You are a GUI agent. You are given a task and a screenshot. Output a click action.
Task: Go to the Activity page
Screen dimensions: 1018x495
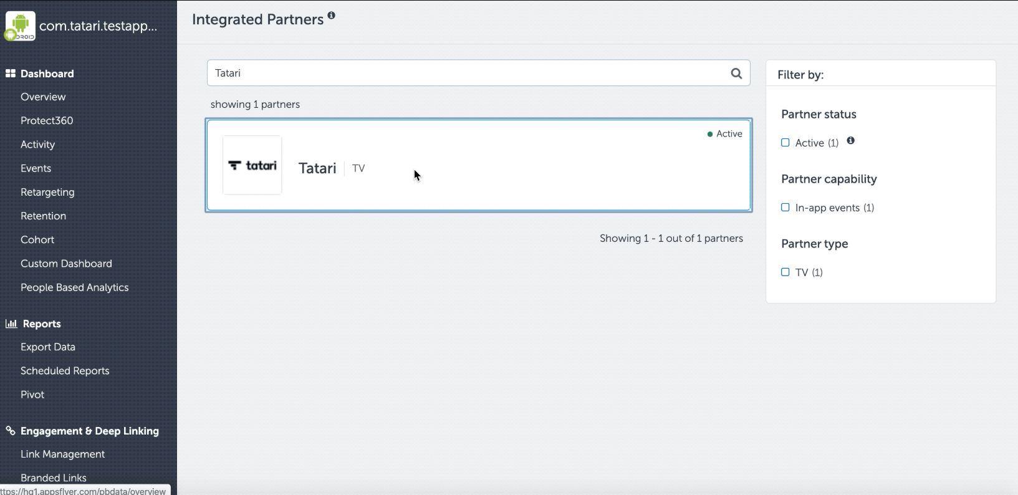tap(37, 144)
